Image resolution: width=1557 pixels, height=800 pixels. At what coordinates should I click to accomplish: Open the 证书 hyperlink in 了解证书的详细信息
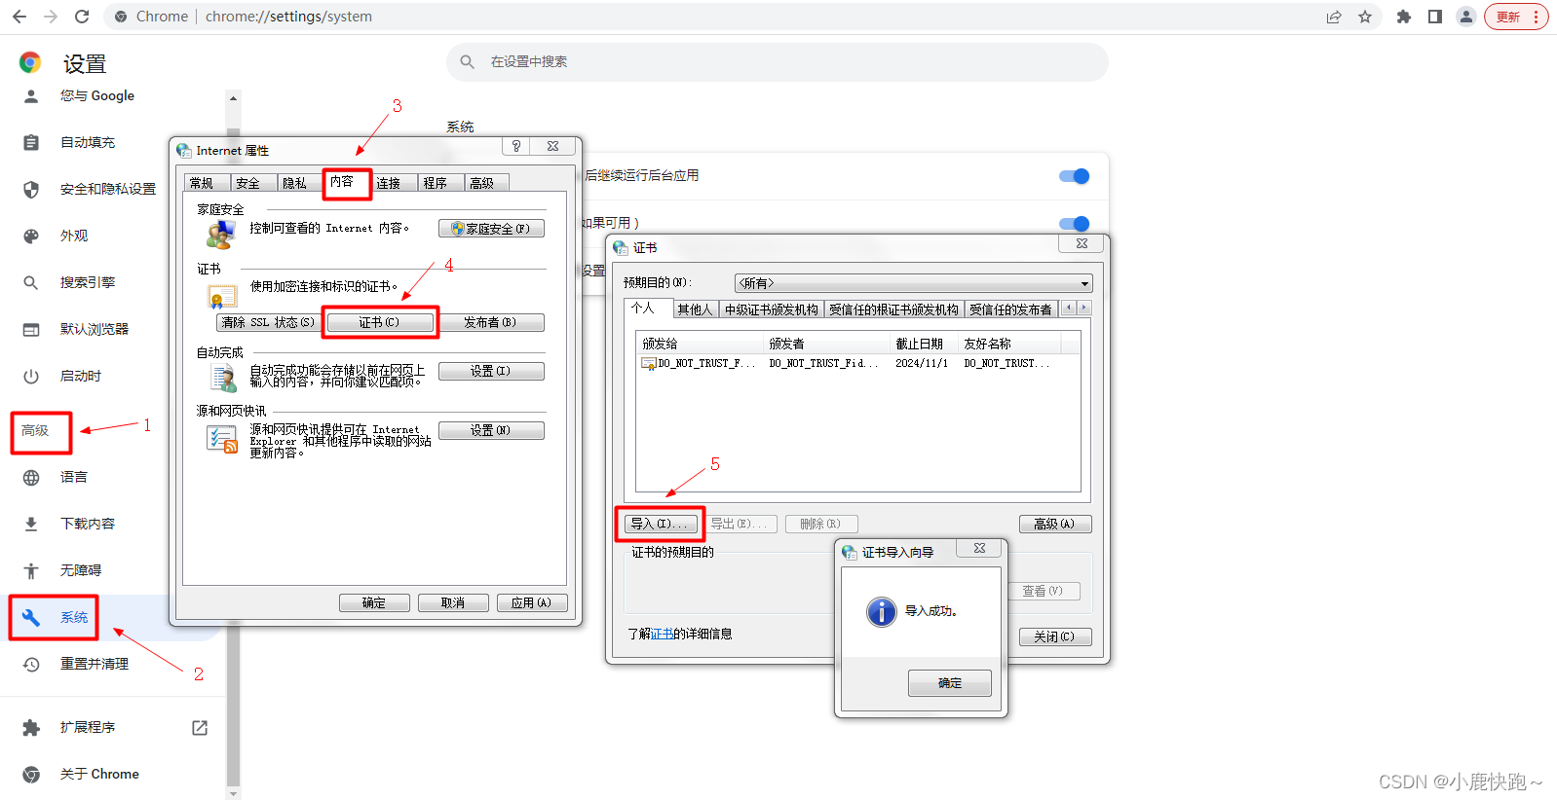click(x=662, y=634)
